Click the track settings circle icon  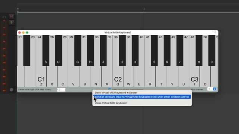[12, 90]
